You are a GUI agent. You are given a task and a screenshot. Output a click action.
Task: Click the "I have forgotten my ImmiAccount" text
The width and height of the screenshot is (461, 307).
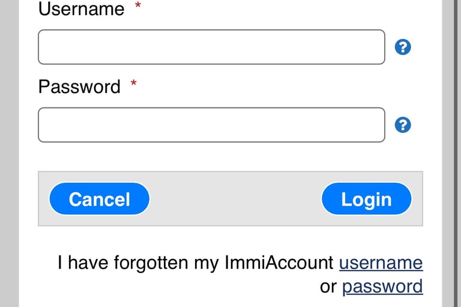coord(195,263)
